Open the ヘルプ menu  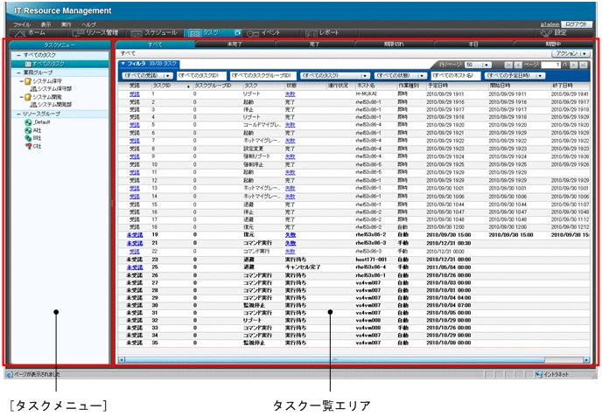88,24
